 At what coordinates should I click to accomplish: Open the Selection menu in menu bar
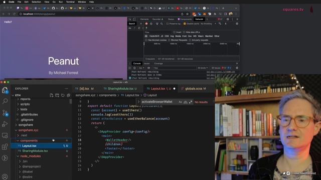(36, 2)
